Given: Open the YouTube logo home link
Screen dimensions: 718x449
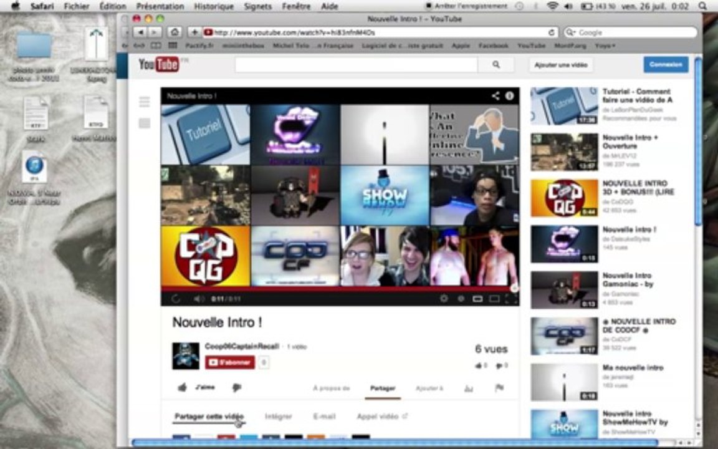Looking at the screenshot, I should point(159,65).
